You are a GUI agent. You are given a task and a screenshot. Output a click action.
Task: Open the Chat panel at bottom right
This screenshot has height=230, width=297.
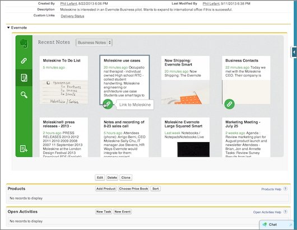[276, 224]
